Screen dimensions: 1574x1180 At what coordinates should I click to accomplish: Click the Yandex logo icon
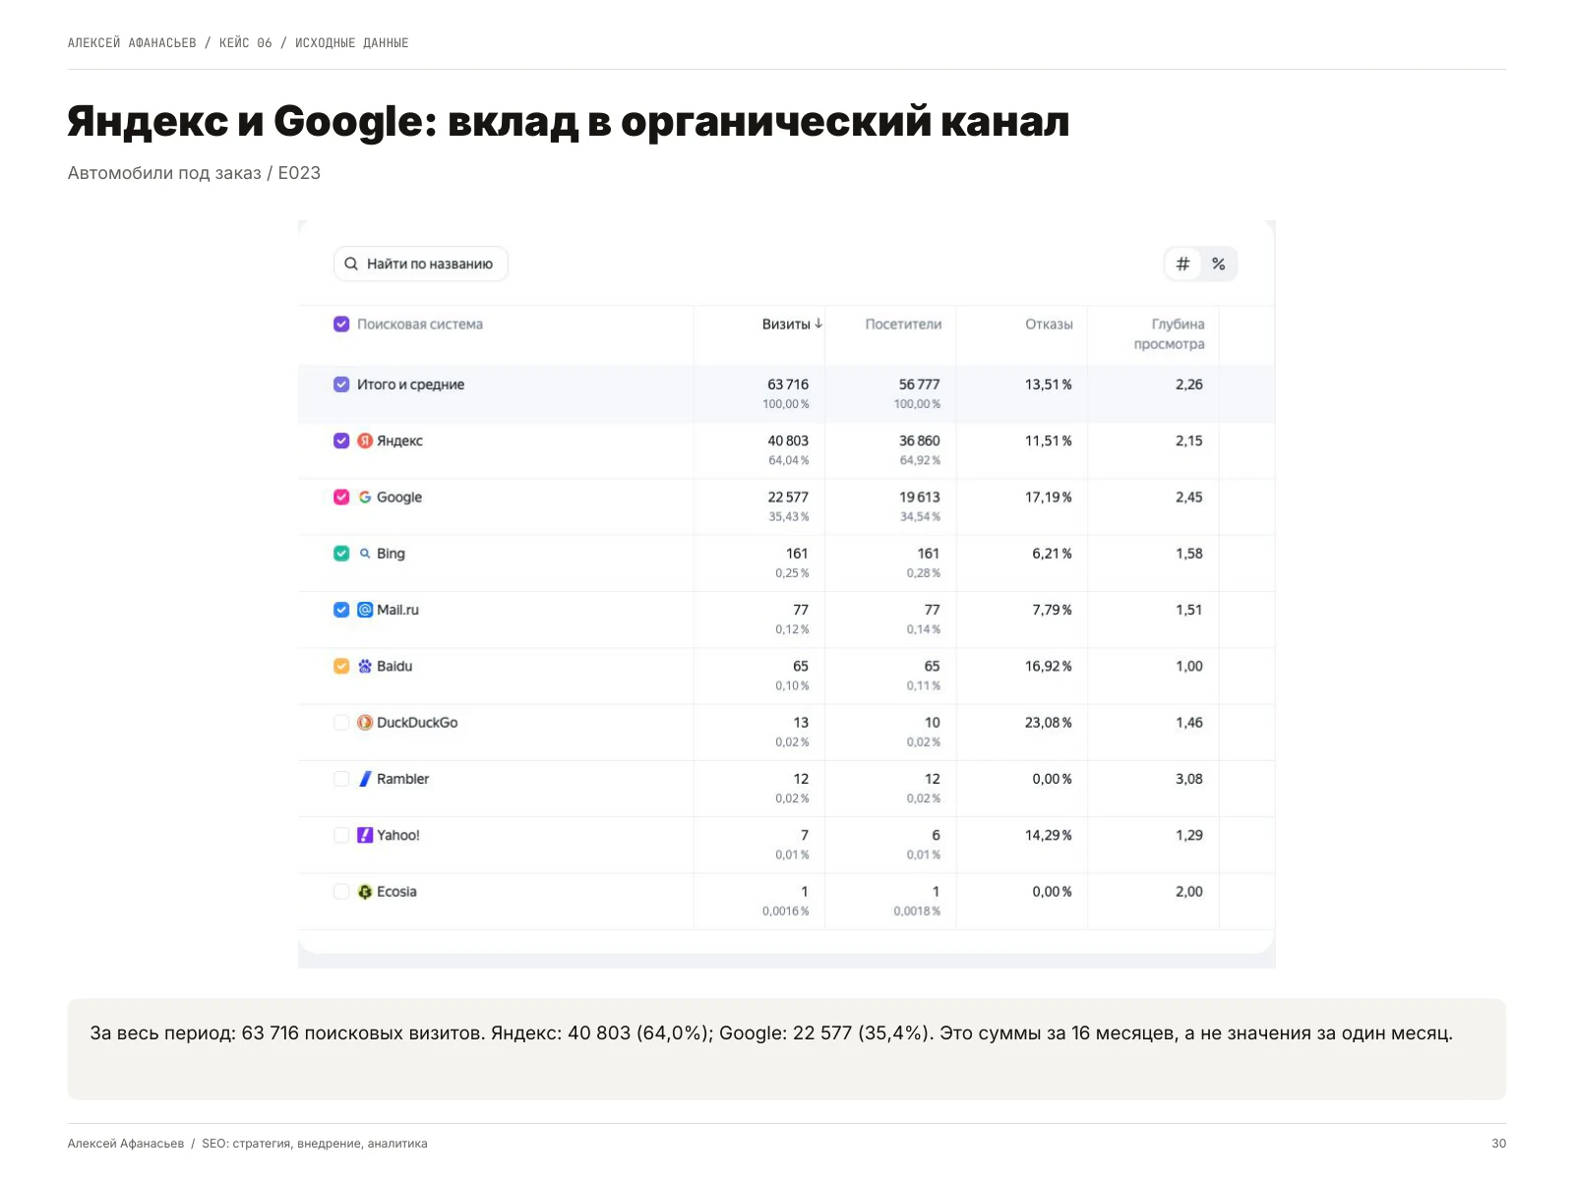pyautogui.click(x=365, y=441)
